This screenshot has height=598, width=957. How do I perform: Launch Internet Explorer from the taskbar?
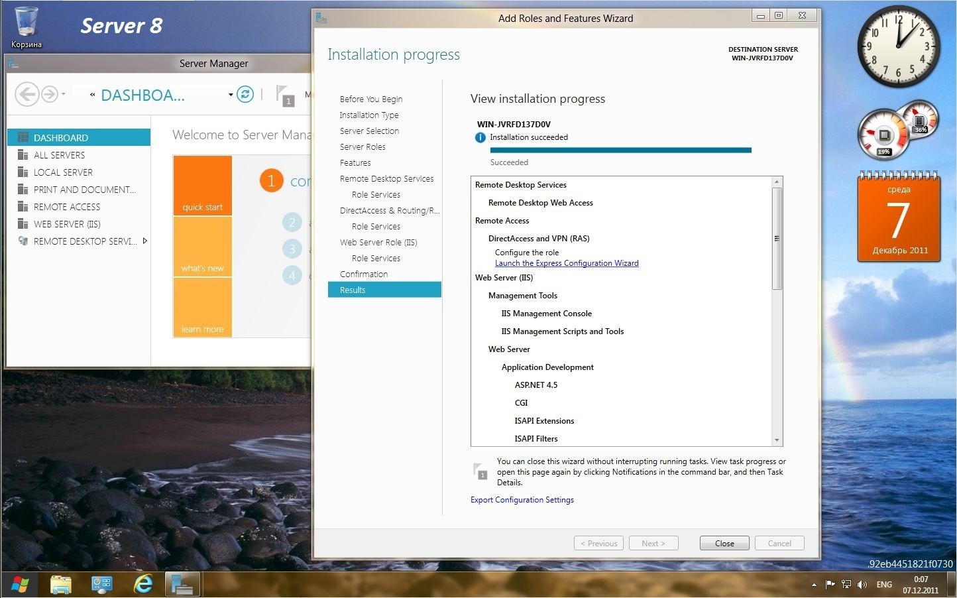pyautogui.click(x=142, y=584)
